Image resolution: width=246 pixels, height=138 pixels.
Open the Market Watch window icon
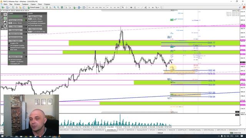(x=13, y=7)
